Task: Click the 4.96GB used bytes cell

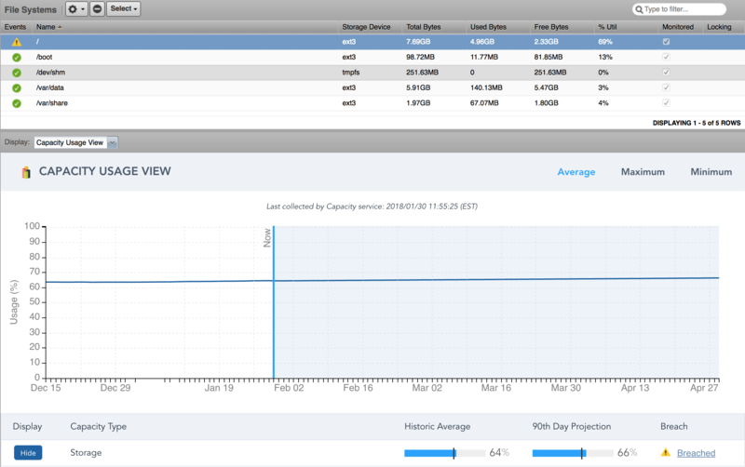Action: 482,42
